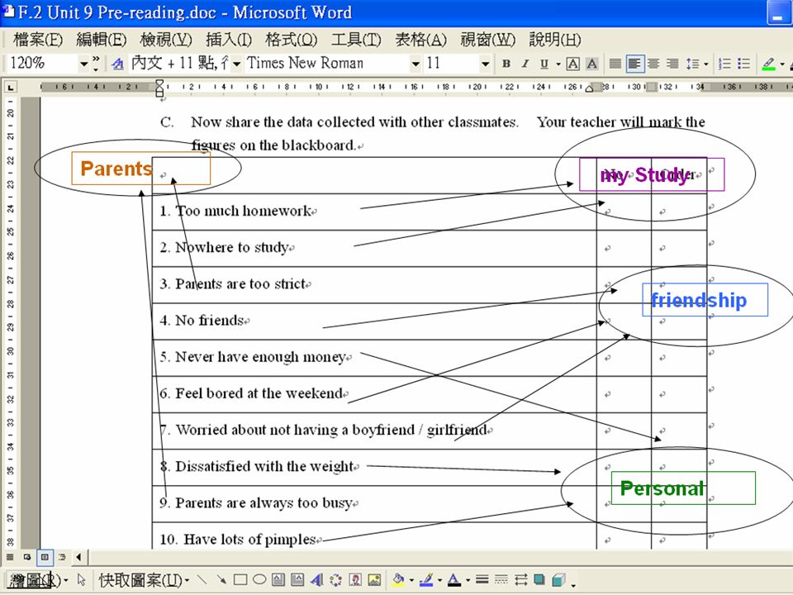793x595 pixels.
Task: Open shadow style options
Action: 539,580
